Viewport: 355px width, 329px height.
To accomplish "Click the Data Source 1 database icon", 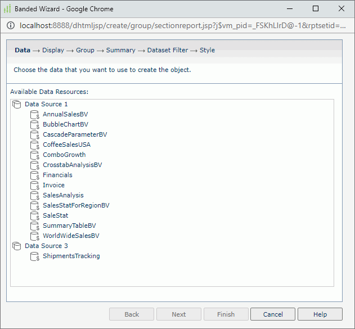I will [x=16, y=104].
